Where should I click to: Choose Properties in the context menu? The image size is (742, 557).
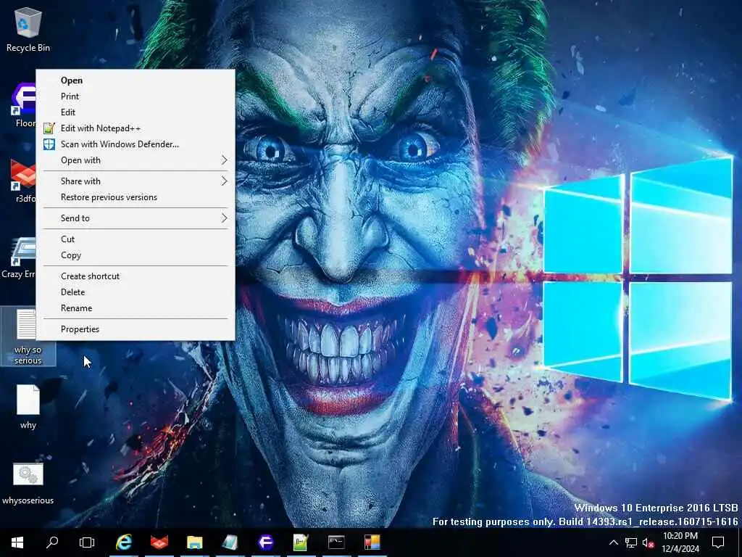pos(136,329)
